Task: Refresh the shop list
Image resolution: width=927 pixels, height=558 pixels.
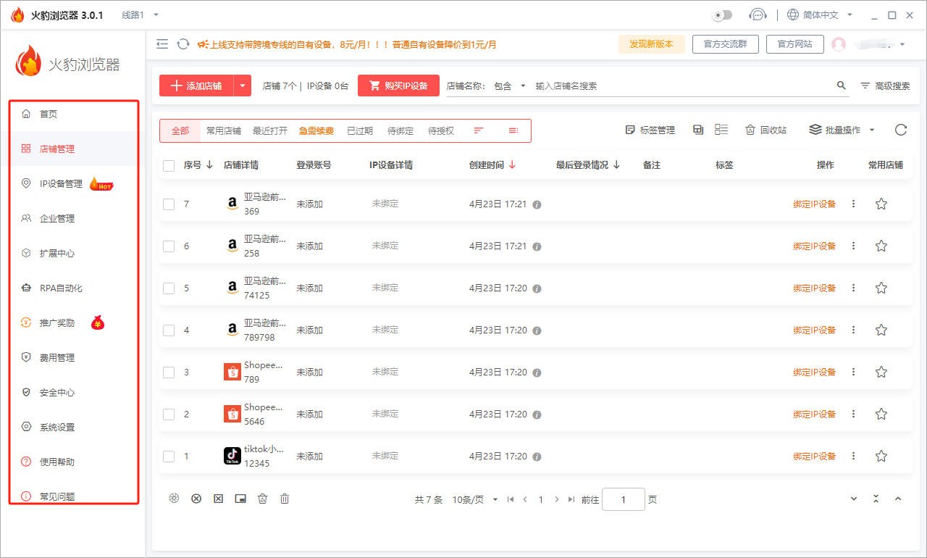Action: (900, 130)
